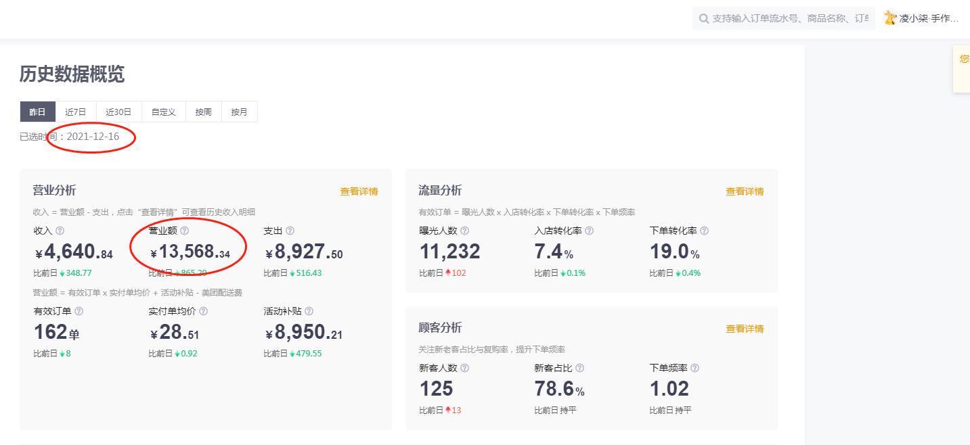This screenshot has width=970, height=445.
Task: Click the 曝光人数 value 11,232
Action: 449,252
